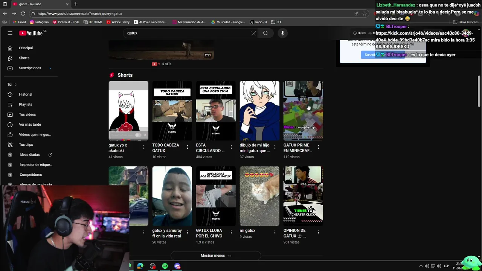Clear the search box with X icon
482x271 pixels.
tap(253, 33)
